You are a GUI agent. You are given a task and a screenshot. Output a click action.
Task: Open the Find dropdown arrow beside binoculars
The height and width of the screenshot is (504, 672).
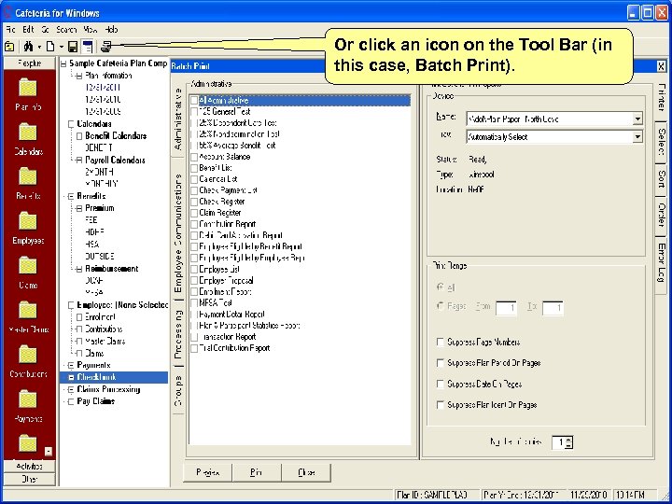tap(39, 47)
